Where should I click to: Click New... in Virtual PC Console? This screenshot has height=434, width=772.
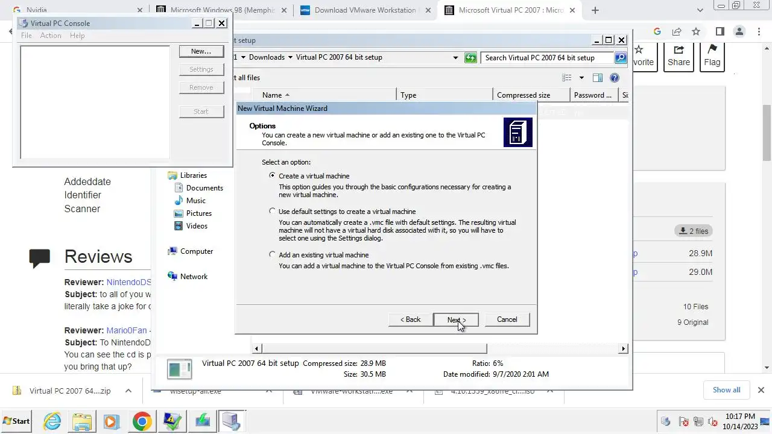point(201,51)
